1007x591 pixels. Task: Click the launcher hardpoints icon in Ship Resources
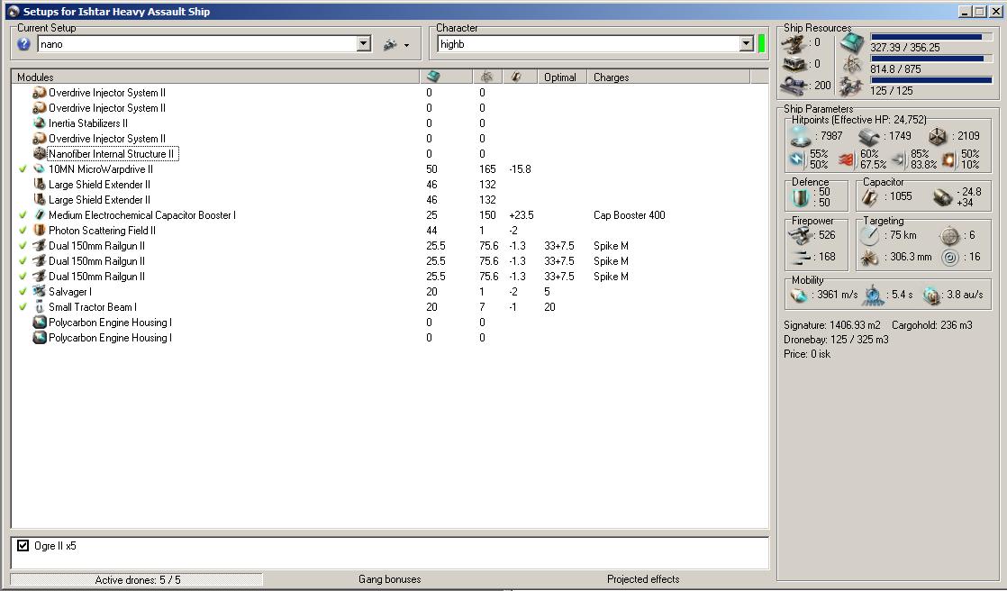pos(794,64)
